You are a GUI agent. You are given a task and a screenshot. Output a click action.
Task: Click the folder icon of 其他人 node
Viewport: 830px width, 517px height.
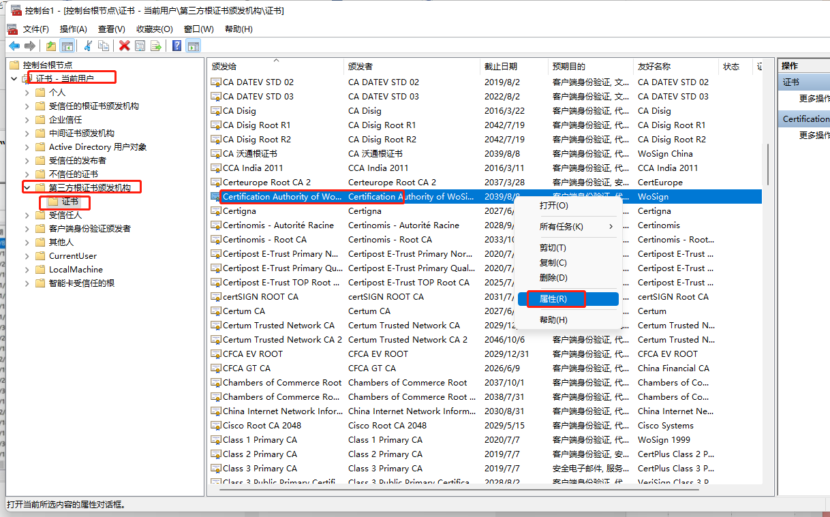tap(40, 242)
